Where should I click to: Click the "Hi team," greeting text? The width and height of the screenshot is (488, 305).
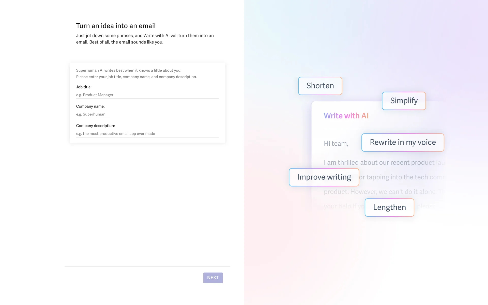coord(336,144)
